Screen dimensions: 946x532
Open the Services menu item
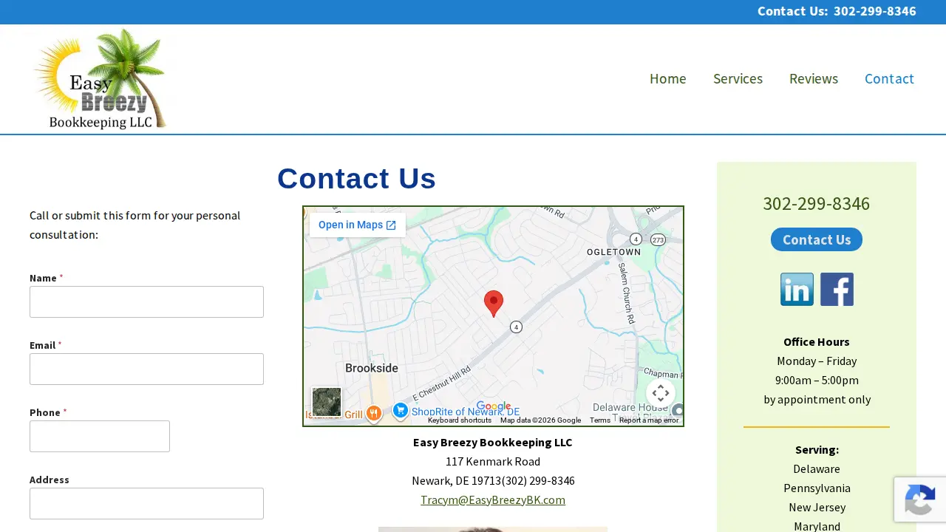click(738, 78)
